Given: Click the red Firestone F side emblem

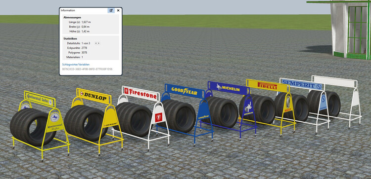Looking at the screenshot, I should click(x=158, y=117).
